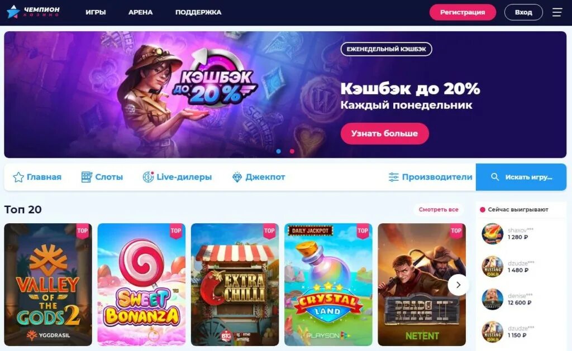Open the hamburger menu icon
The height and width of the screenshot is (351, 572).
[x=557, y=12]
